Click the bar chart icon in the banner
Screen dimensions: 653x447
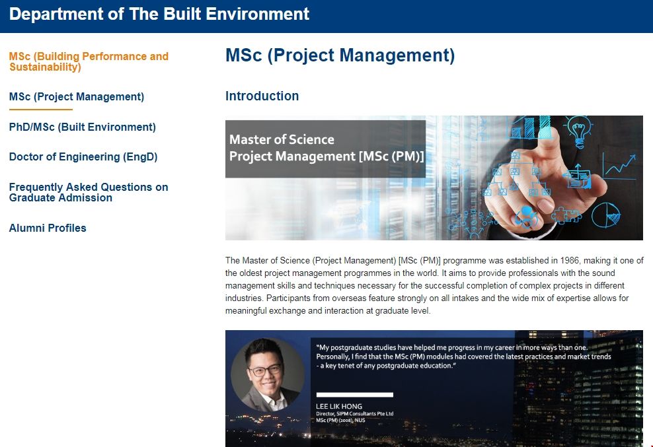pos(530,127)
